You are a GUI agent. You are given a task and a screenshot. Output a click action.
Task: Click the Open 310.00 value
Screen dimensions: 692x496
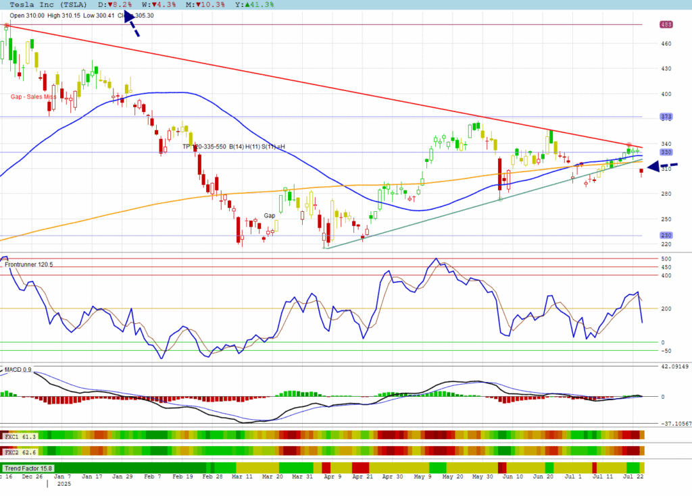pyautogui.click(x=27, y=16)
